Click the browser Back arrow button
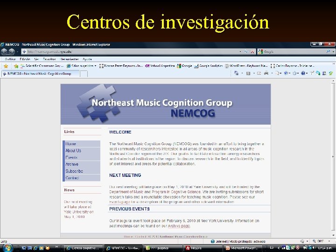The width and height of the screenshot is (336, 252). pyautogui.click(x=4, y=52)
